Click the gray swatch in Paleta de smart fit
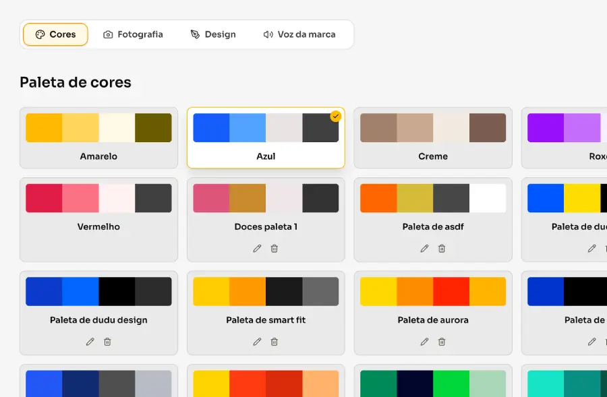The image size is (607, 397). (x=320, y=291)
